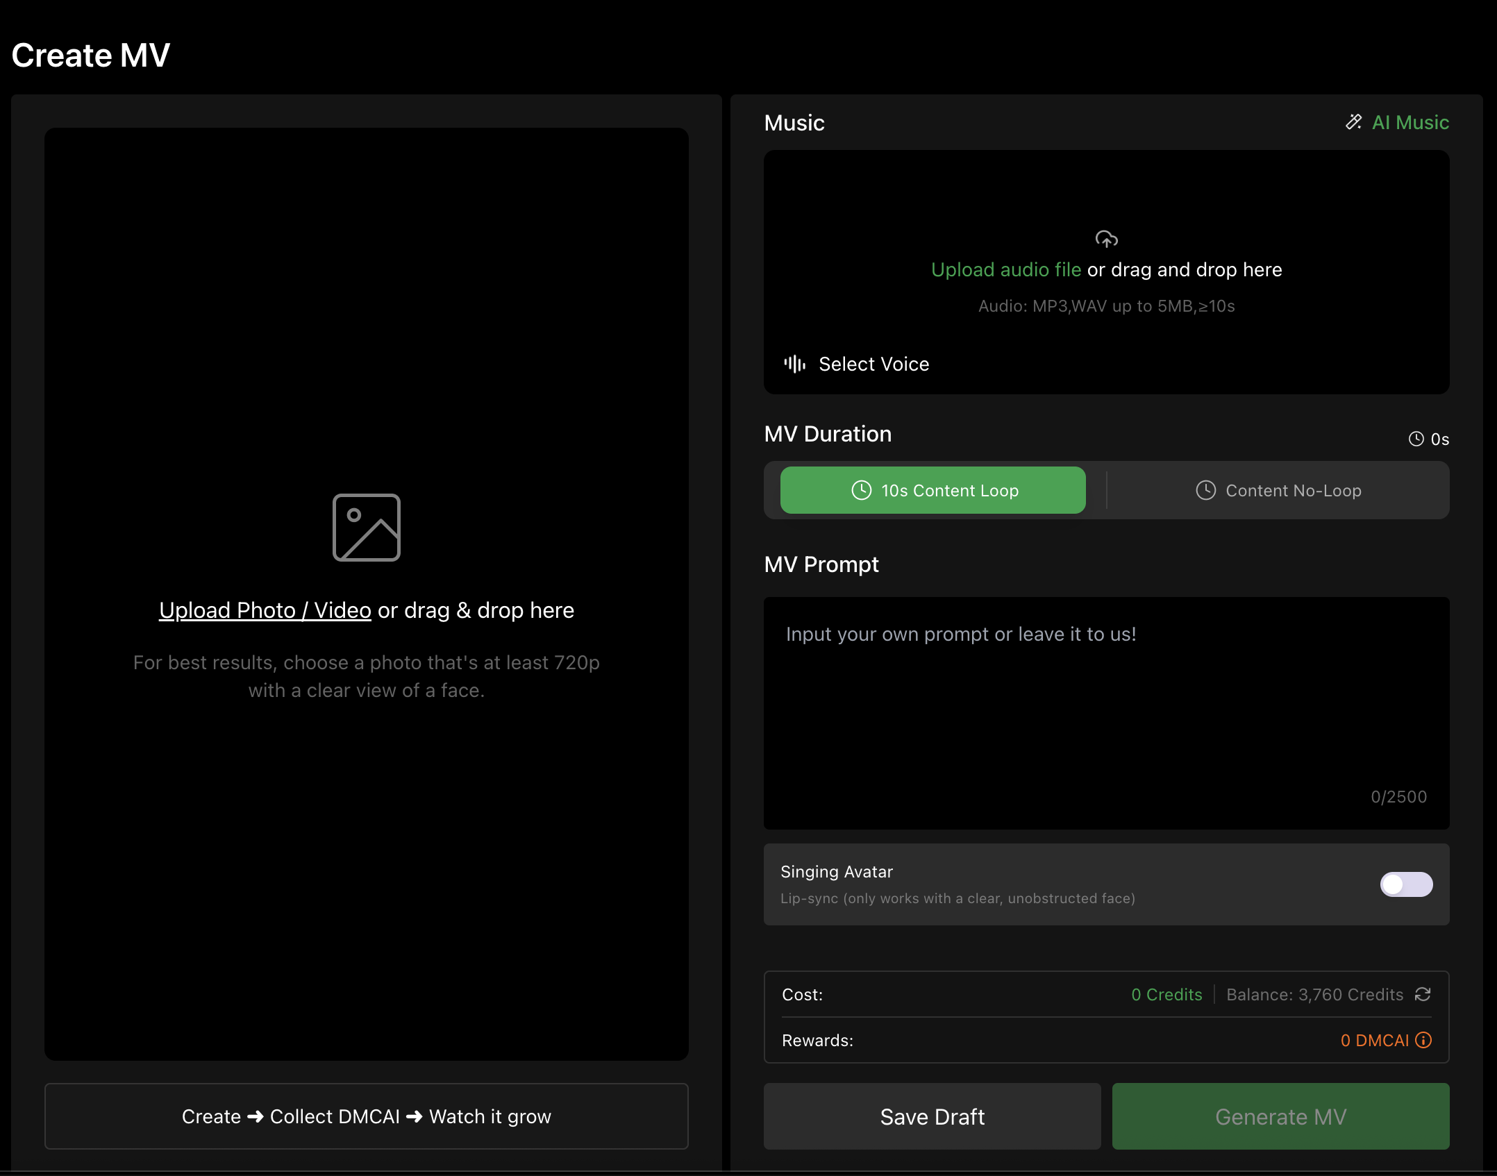Click the refresh icon beside credits balance

pyautogui.click(x=1423, y=994)
